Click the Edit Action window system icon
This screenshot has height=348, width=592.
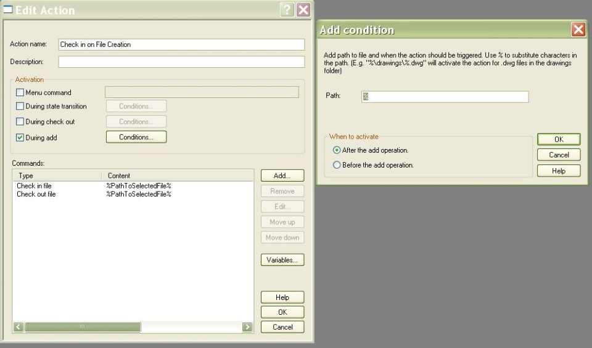(x=8, y=9)
